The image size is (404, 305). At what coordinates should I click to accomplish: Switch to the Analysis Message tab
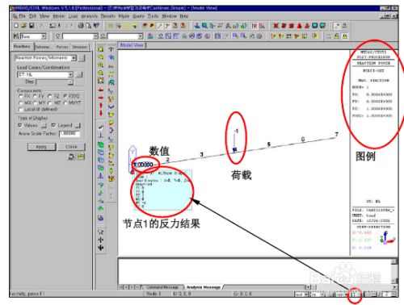click(204, 287)
